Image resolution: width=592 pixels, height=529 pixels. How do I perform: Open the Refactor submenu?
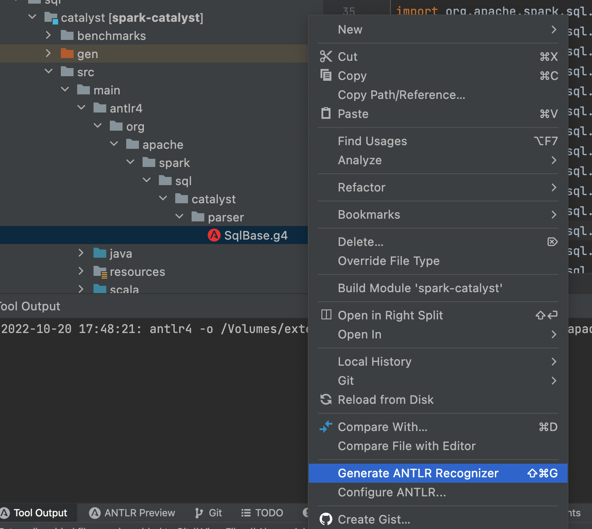coord(361,187)
